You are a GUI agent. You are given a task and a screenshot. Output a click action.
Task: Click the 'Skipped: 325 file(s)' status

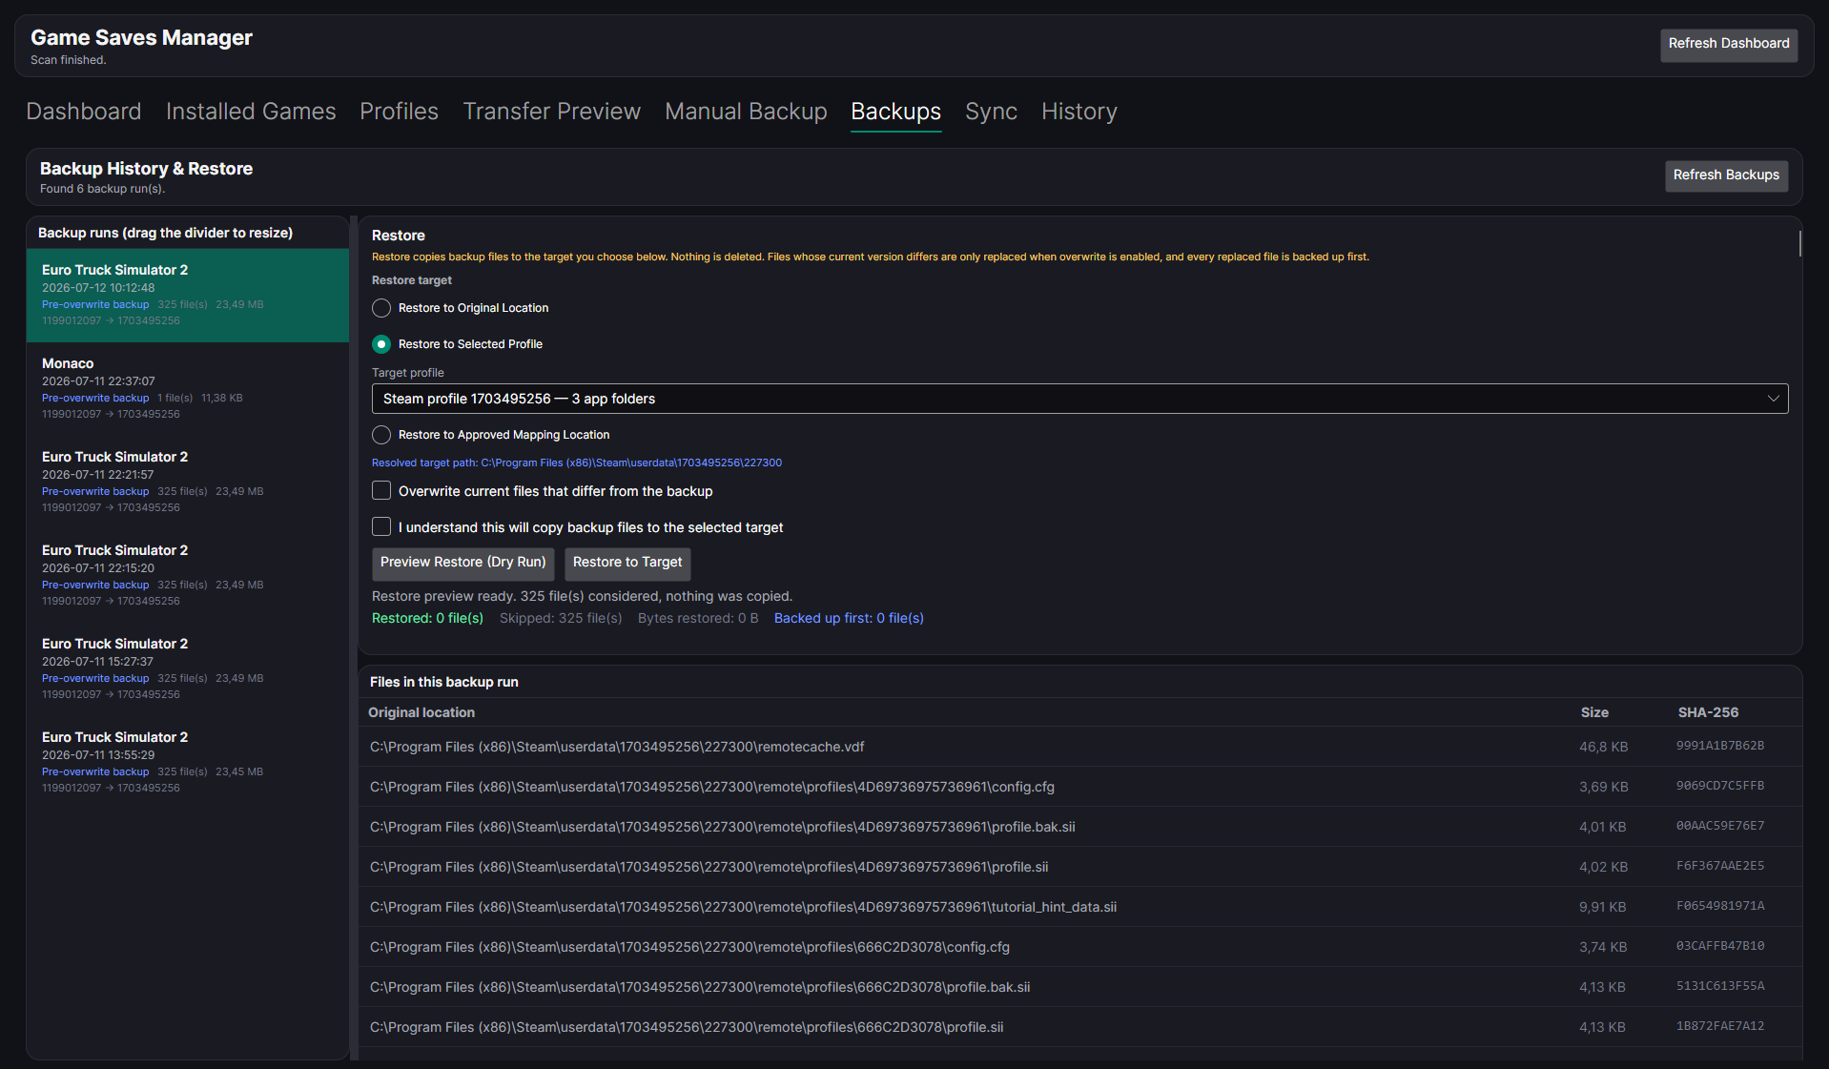561,619
